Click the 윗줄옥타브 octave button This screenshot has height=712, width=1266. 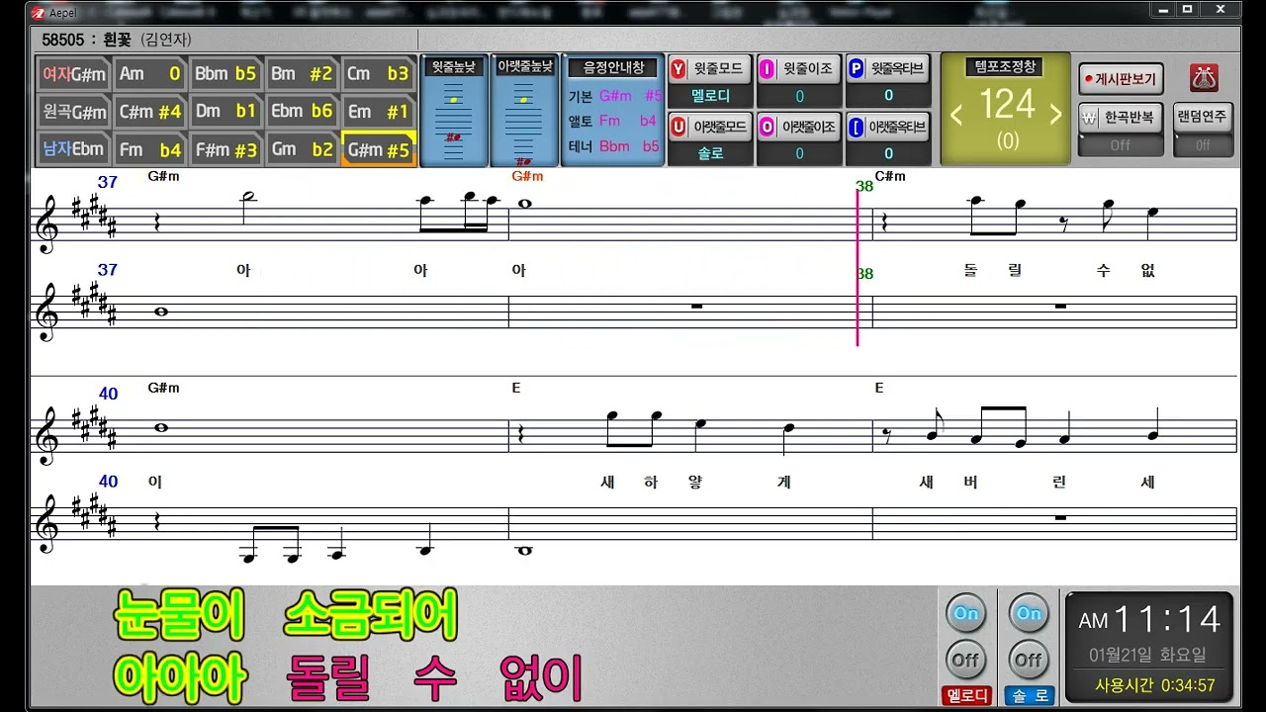point(888,69)
